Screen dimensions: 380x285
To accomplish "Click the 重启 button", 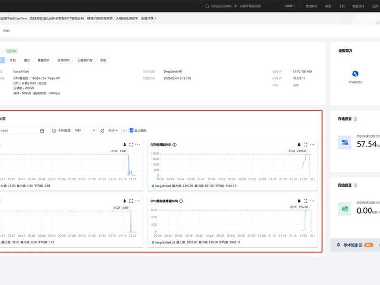I will (x=27, y=60).
